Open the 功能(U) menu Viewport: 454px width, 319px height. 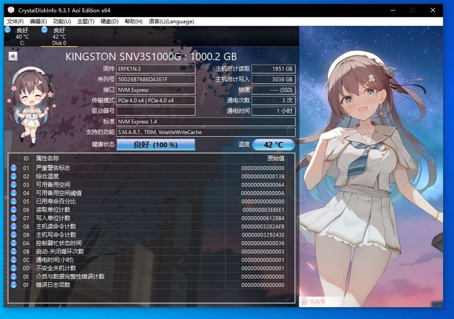pyautogui.click(x=62, y=22)
